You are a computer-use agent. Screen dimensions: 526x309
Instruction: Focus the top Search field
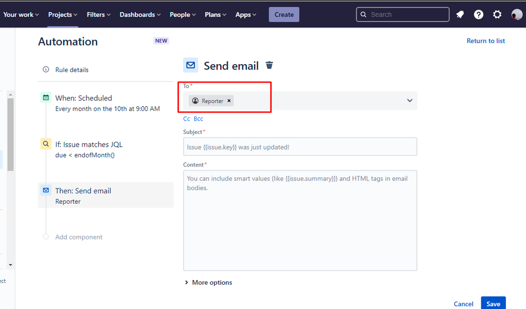[x=403, y=14]
